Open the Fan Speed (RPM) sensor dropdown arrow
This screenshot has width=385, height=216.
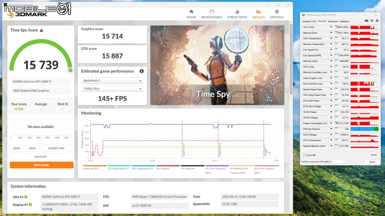[331, 55]
